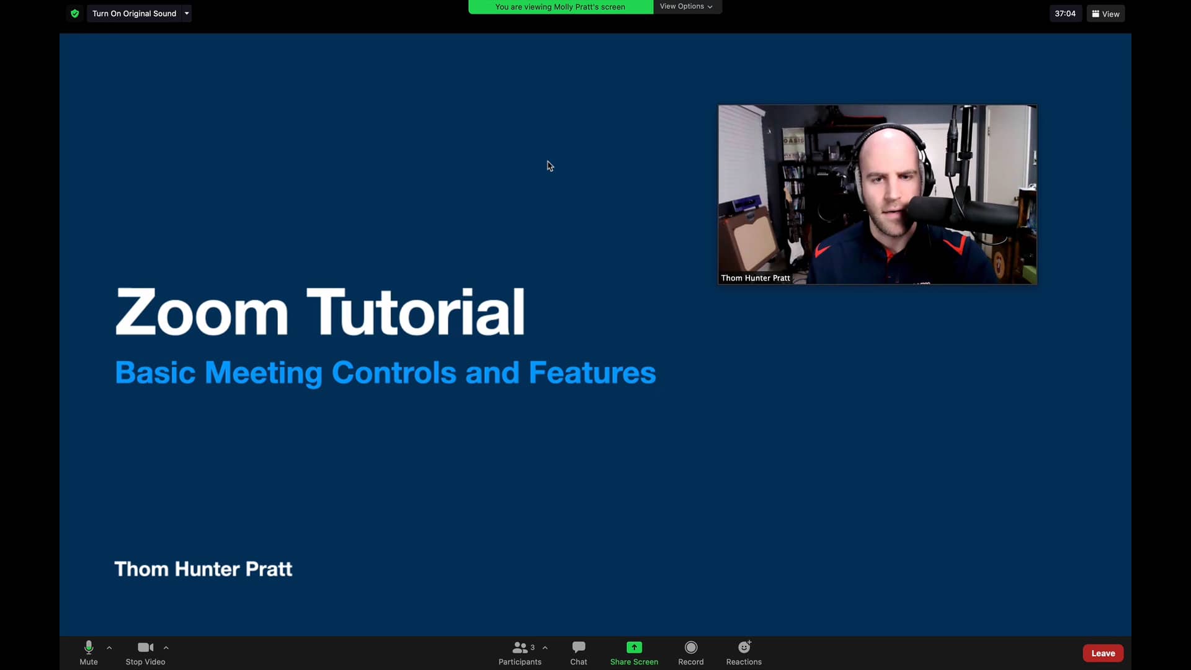The height and width of the screenshot is (670, 1191).
Task: Click the Share Screen icon
Action: 634,647
